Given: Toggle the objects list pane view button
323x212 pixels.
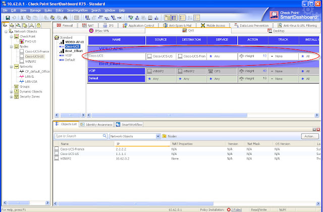Looking at the screenshot, I should point(182,18).
